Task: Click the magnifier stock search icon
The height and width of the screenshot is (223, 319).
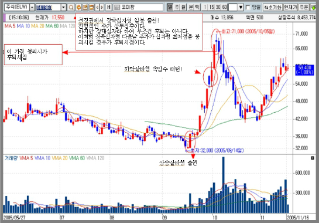Action: [71, 8]
